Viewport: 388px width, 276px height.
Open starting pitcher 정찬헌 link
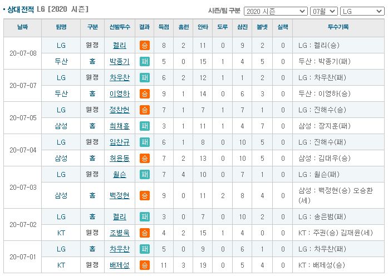tap(120, 110)
